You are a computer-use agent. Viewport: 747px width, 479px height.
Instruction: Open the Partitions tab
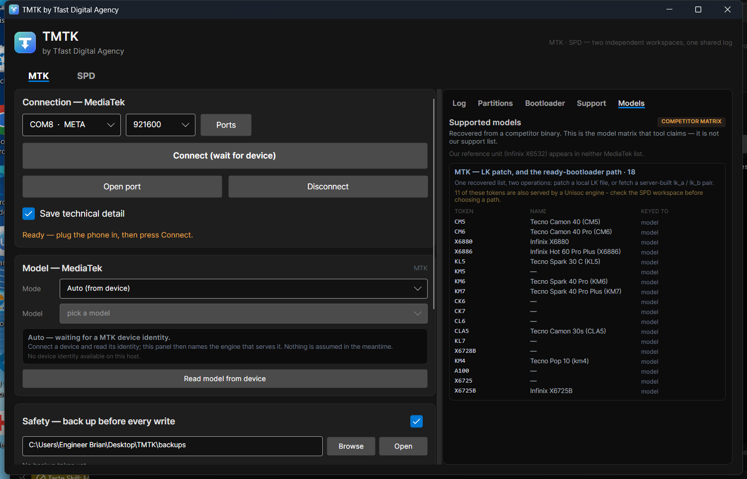pos(495,103)
